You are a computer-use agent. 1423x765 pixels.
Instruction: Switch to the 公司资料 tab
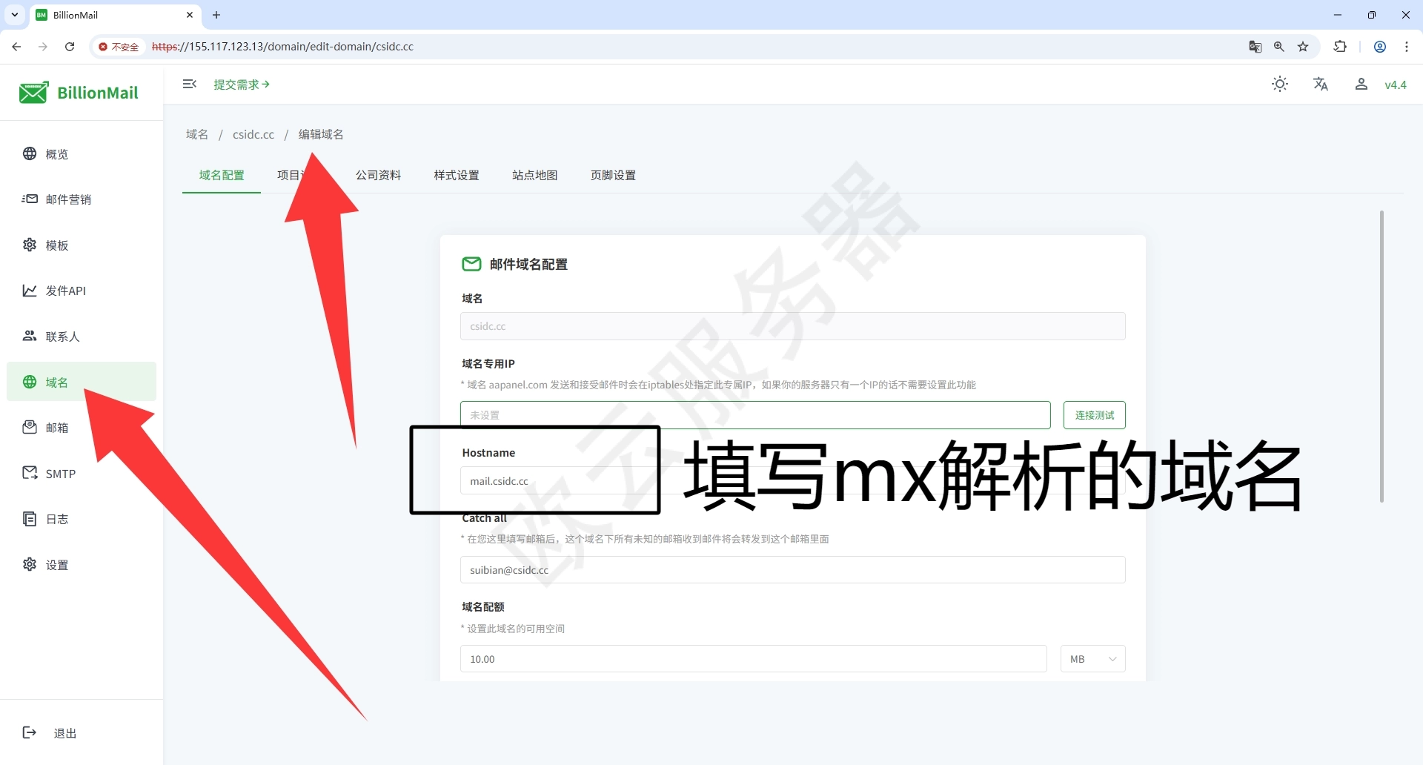click(378, 175)
